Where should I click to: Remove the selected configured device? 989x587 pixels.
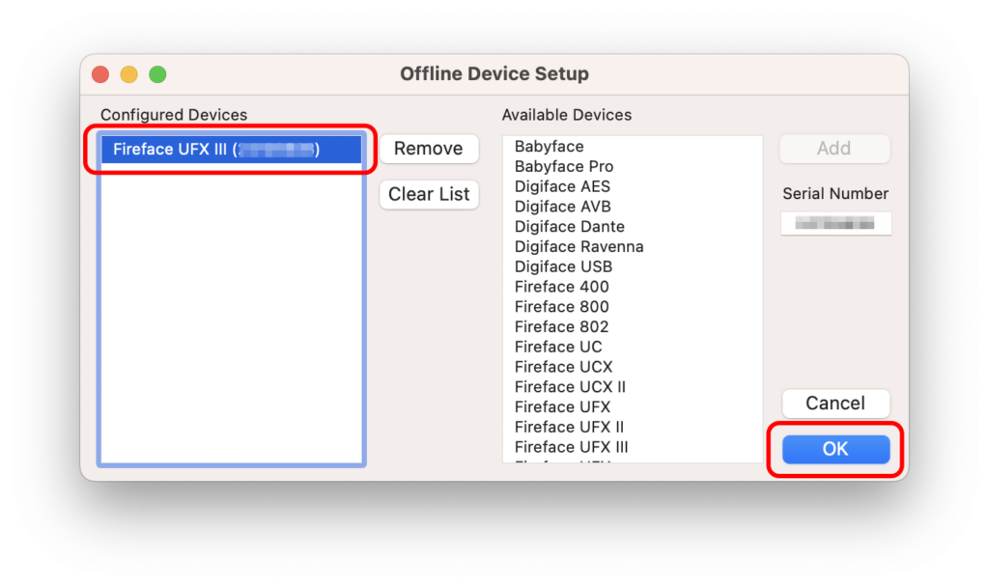point(429,148)
